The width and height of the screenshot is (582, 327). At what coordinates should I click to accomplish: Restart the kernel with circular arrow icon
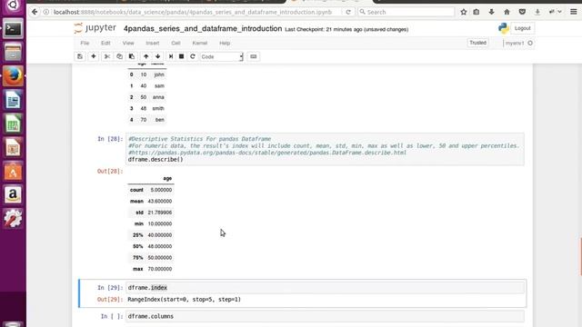click(192, 56)
